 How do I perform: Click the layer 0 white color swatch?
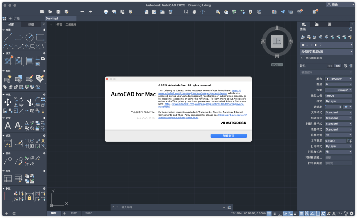[x=316, y=45]
